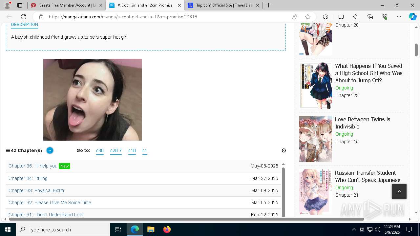Open Settings and more ellipsis
Image resolution: width=420 pixels, height=236 pixels.
click(x=399, y=17)
